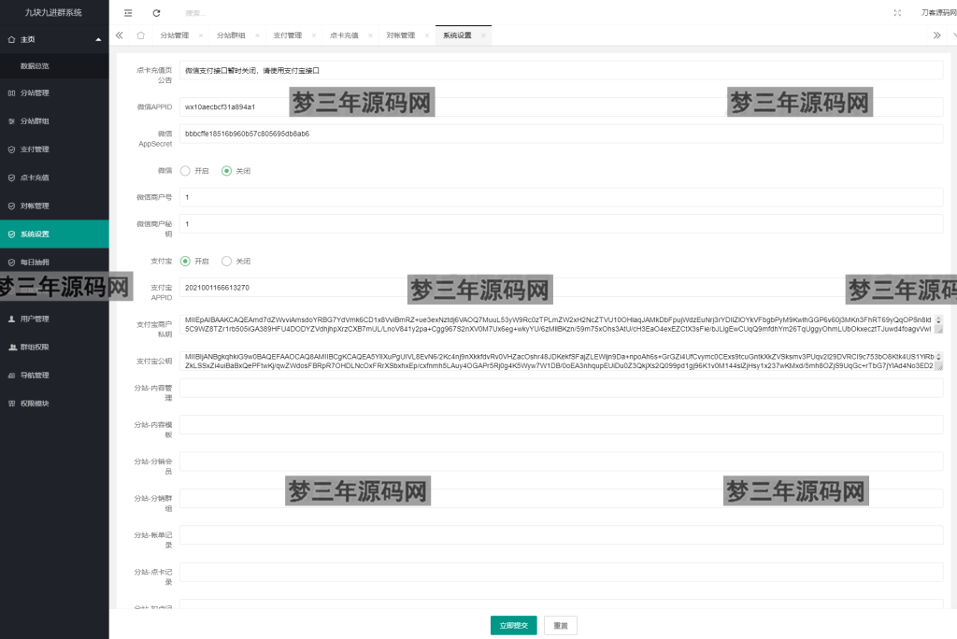Select 系统设置 in the sidebar
Image resolution: width=957 pixels, height=639 pixels.
54,234
